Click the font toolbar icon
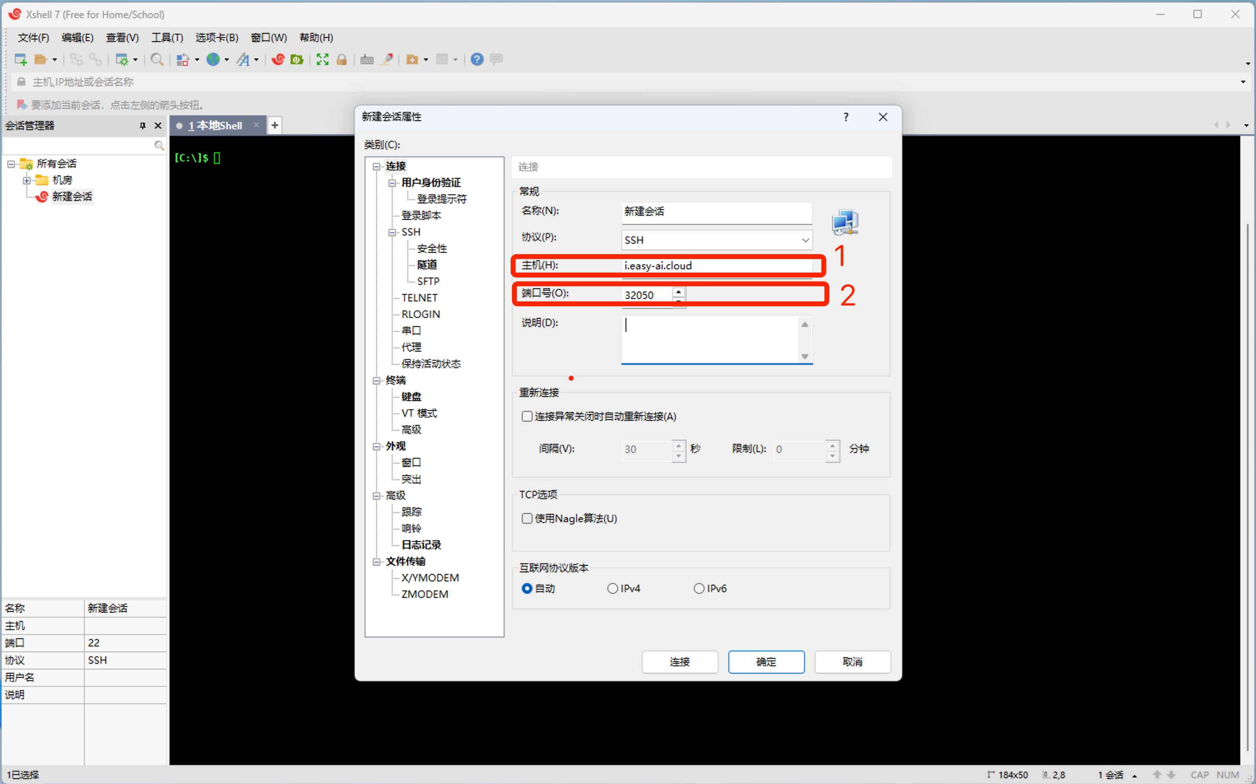 coord(243,60)
